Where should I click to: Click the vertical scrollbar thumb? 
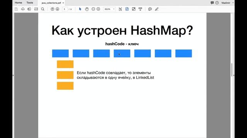(232, 70)
